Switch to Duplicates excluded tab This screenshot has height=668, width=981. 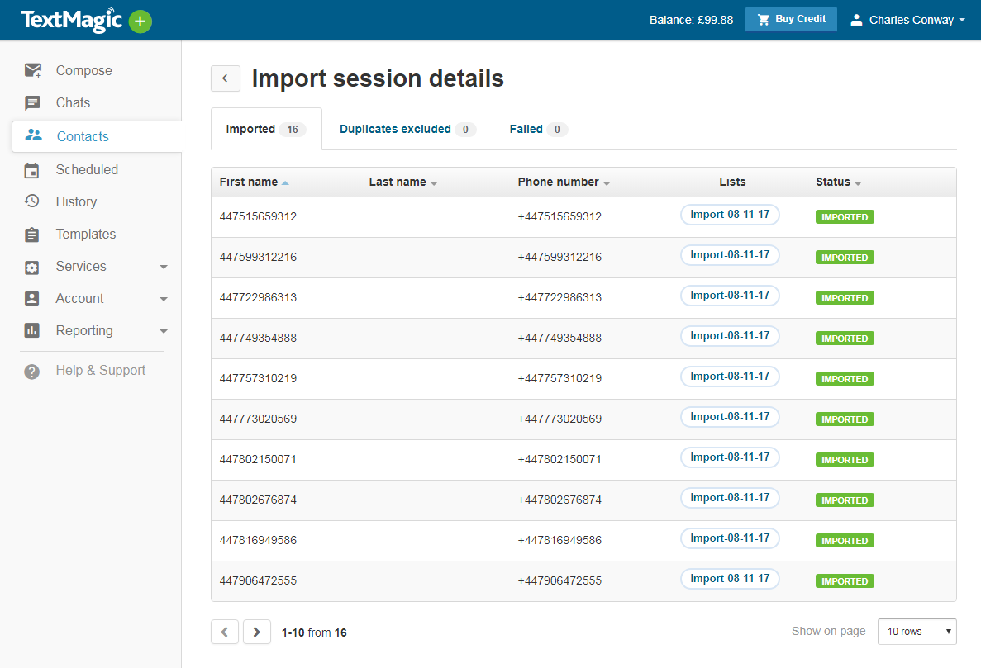407,129
